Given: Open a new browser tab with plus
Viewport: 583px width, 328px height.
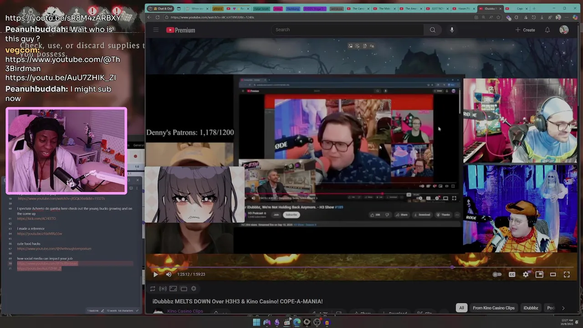Looking at the screenshot, I should 534,9.
